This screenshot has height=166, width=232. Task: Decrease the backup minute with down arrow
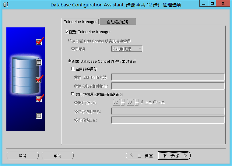click(x=137, y=104)
